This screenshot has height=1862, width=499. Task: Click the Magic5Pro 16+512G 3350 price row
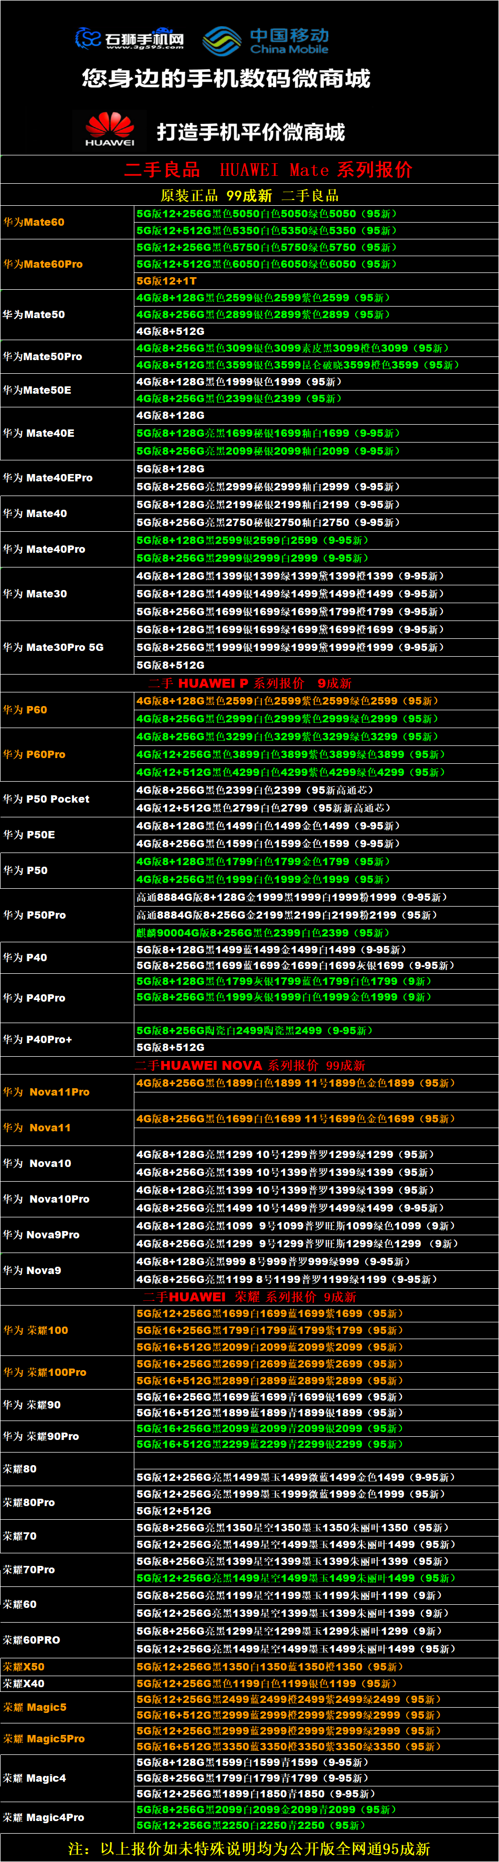click(x=316, y=1747)
